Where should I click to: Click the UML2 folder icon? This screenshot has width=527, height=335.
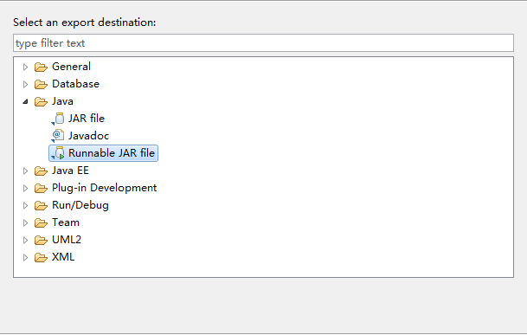(41, 240)
